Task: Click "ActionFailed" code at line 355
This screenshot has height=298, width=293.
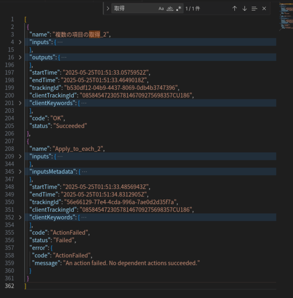Action: pos(69,233)
